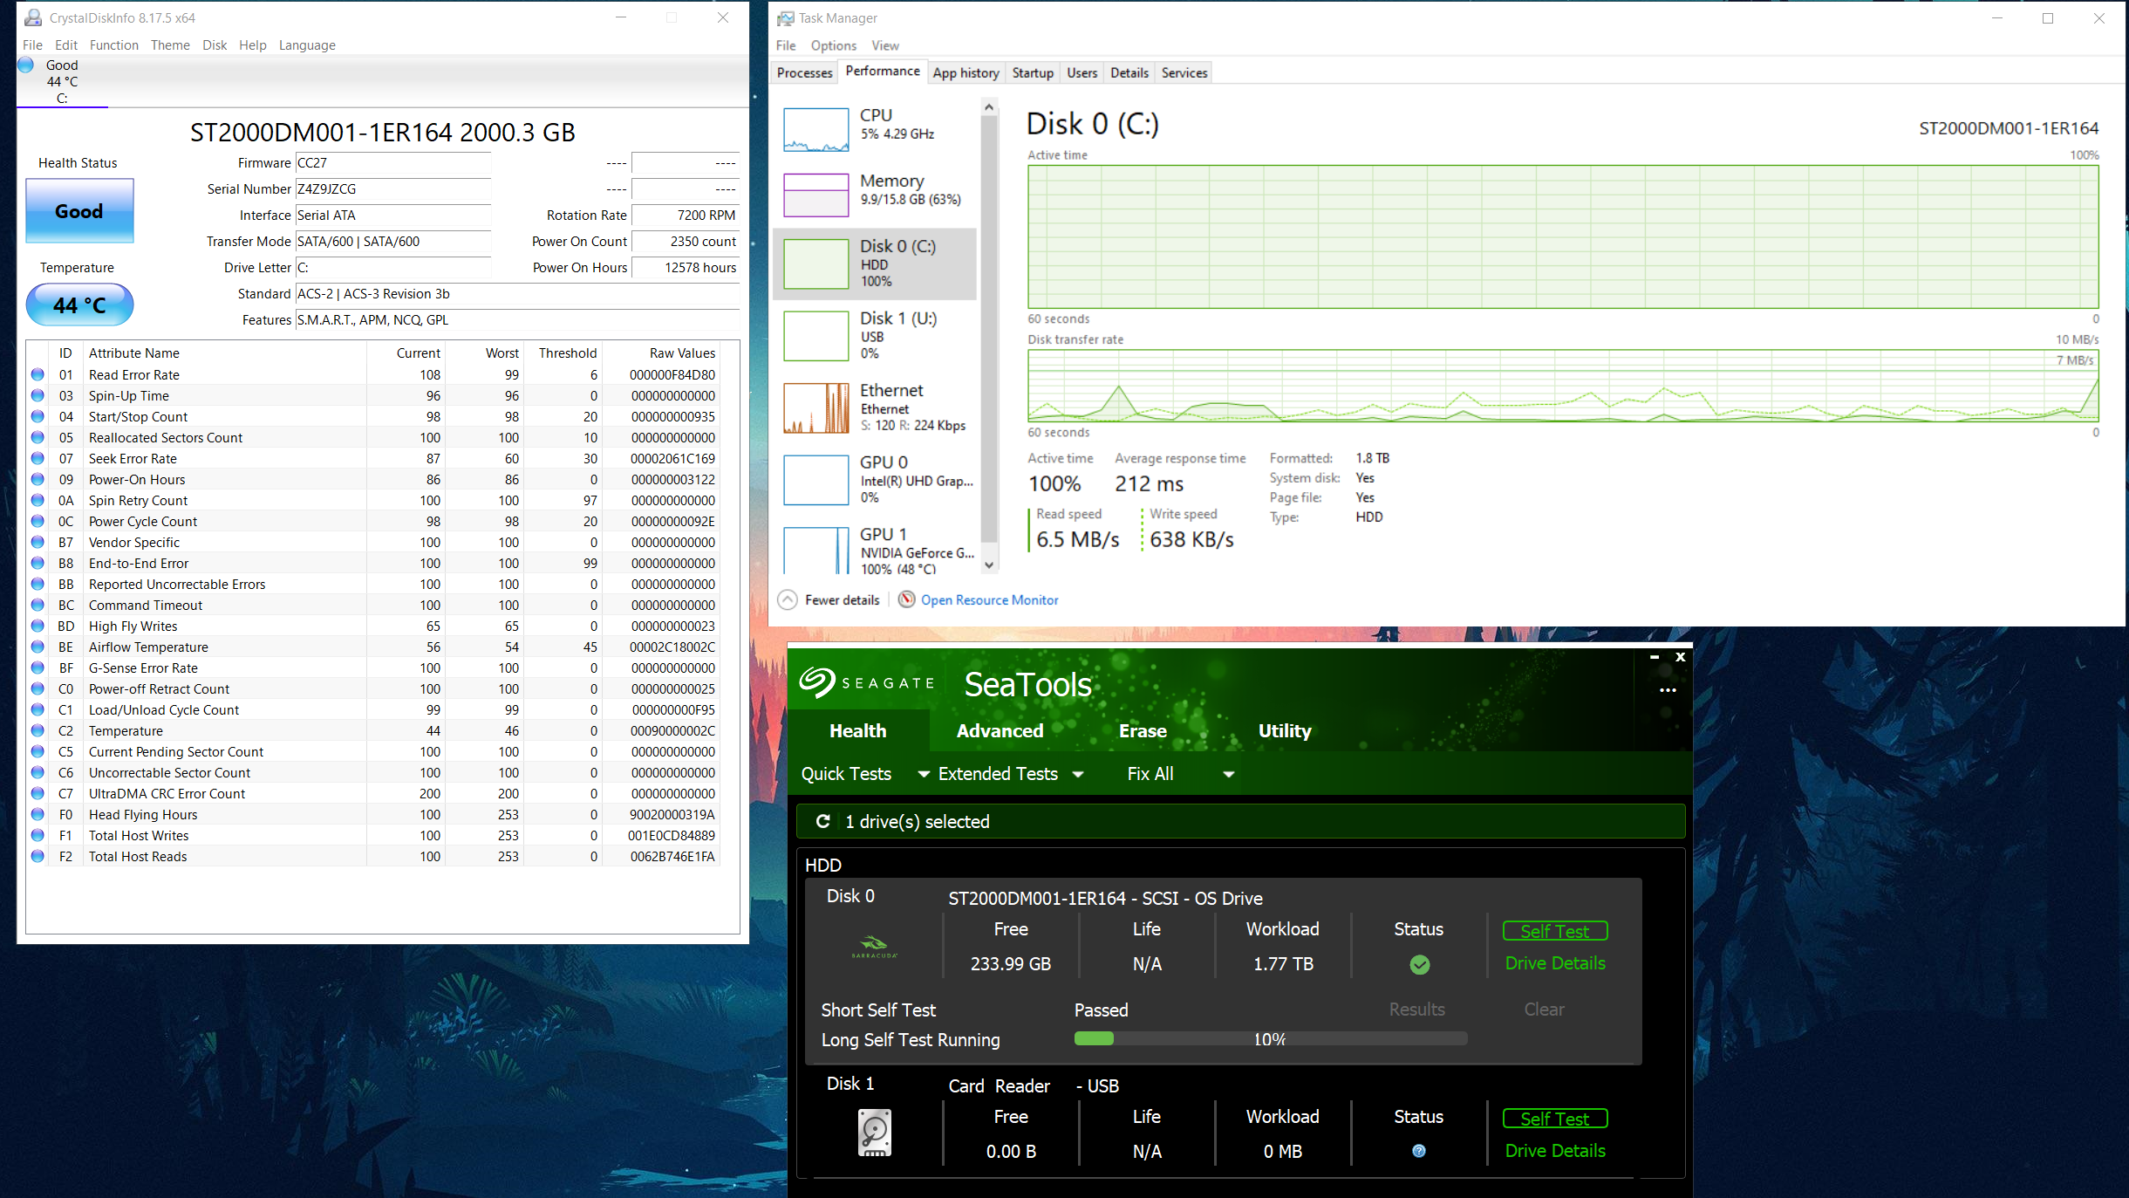This screenshot has width=2129, height=1198.
Task: Open CrystalDiskInfo Language menu
Action: [307, 45]
